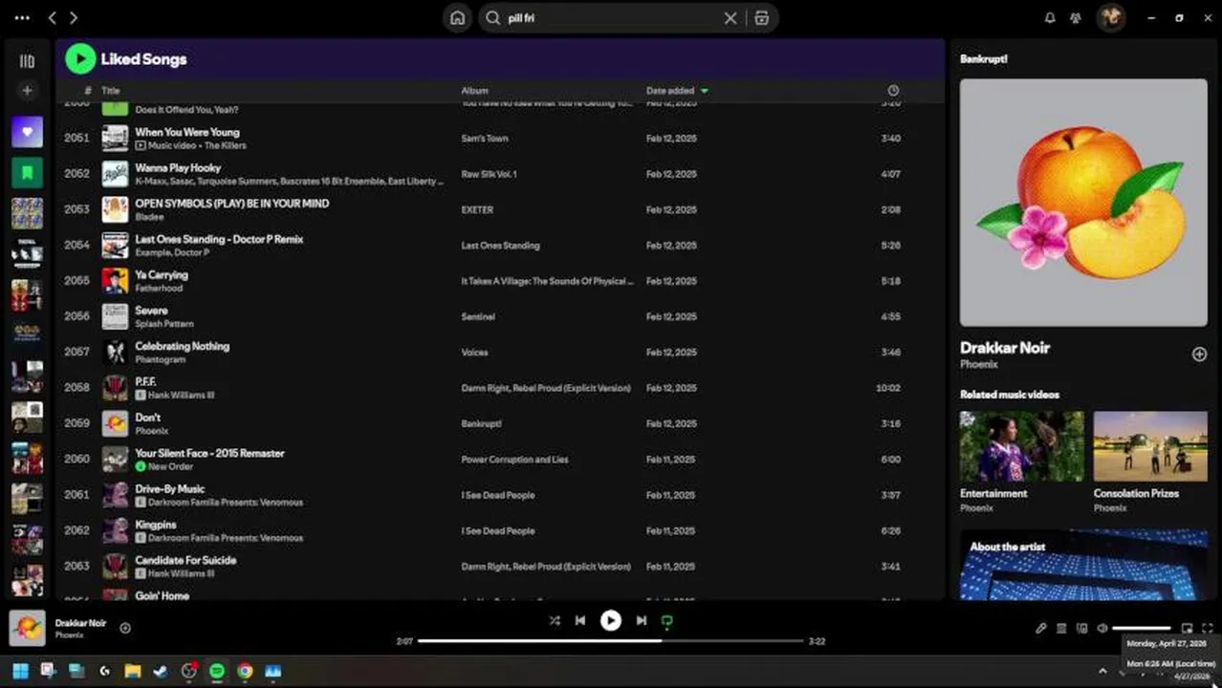
Task: Add current track using plus in player bar
Action: [125, 628]
